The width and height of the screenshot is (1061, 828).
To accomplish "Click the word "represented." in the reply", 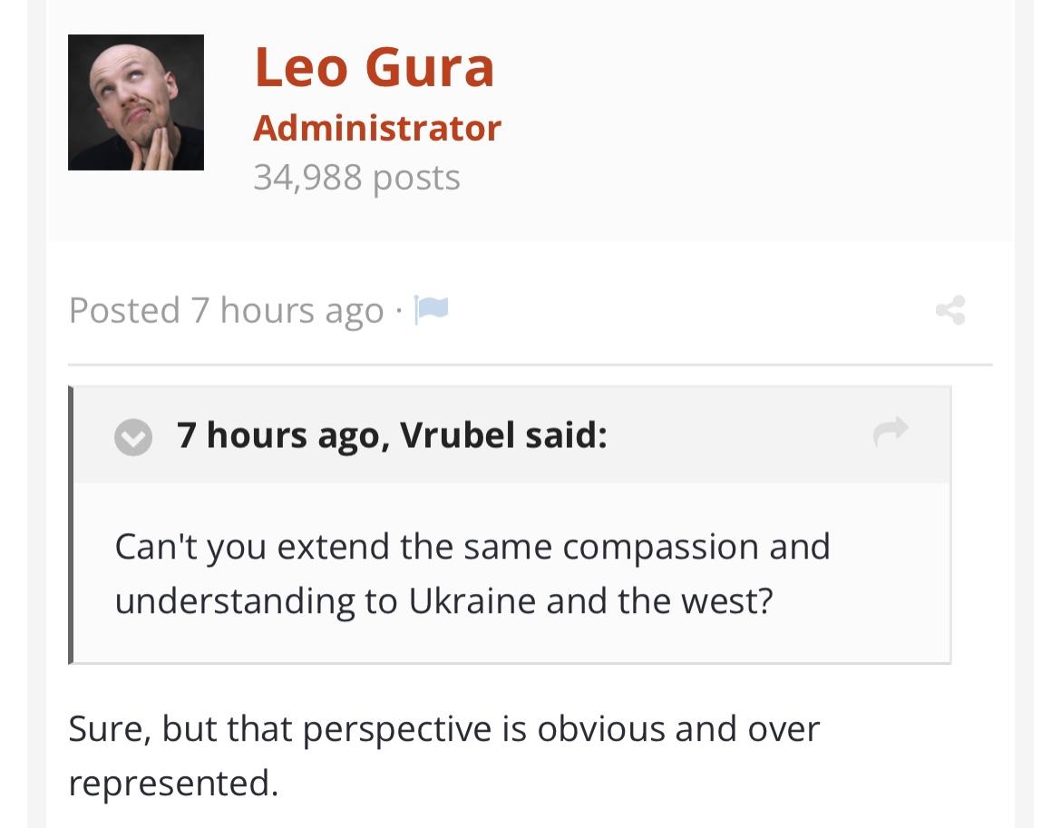I will (x=174, y=784).
